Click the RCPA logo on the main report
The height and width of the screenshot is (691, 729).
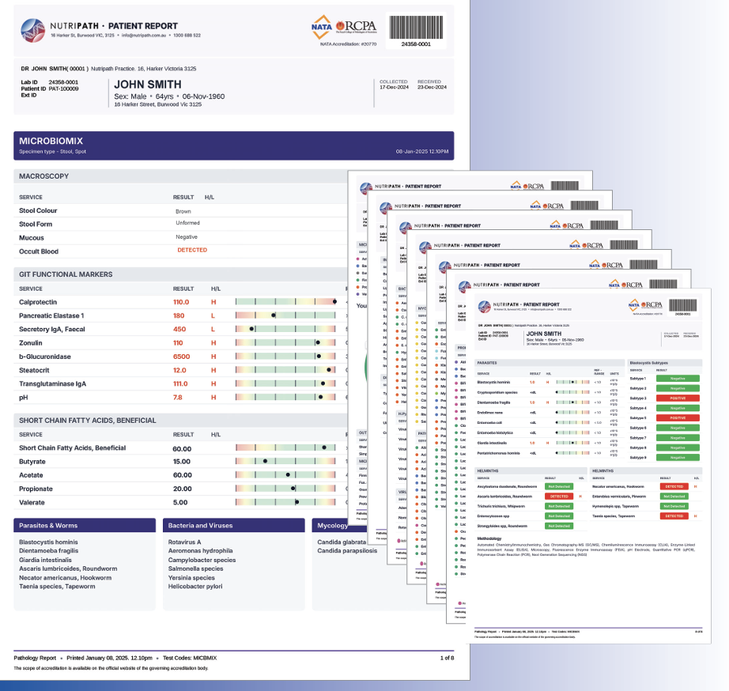pos(356,27)
